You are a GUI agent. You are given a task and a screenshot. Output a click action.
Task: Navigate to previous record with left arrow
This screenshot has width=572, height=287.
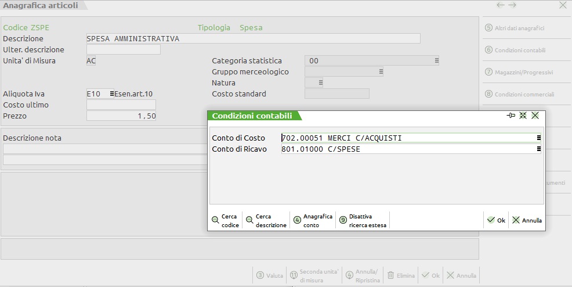click(500, 5)
